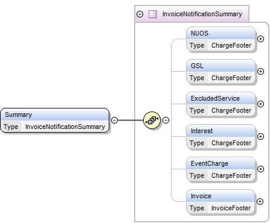
Task: Select the Summary element box
Action: [55, 120]
